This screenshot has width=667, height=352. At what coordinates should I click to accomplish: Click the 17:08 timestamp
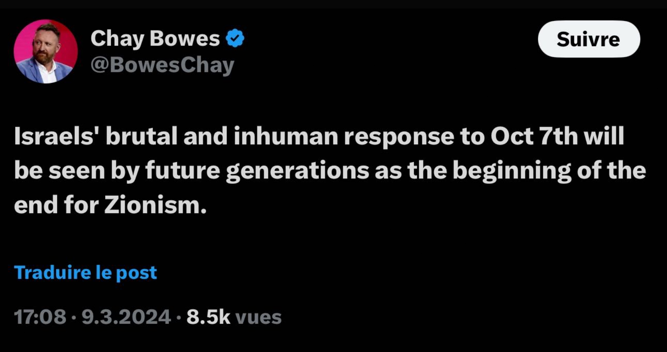point(40,317)
